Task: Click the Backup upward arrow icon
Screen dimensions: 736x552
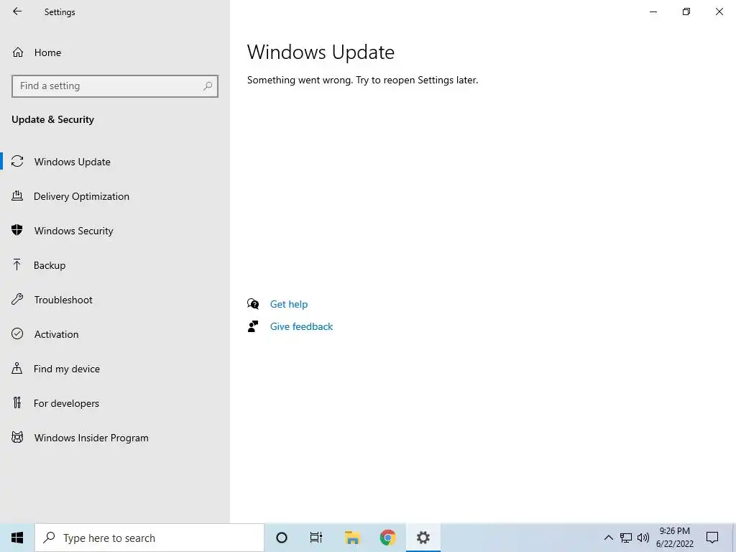Action: tap(17, 264)
